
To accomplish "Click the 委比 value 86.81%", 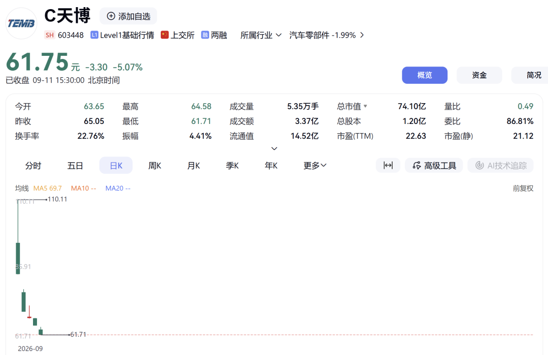I will [x=520, y=121].
